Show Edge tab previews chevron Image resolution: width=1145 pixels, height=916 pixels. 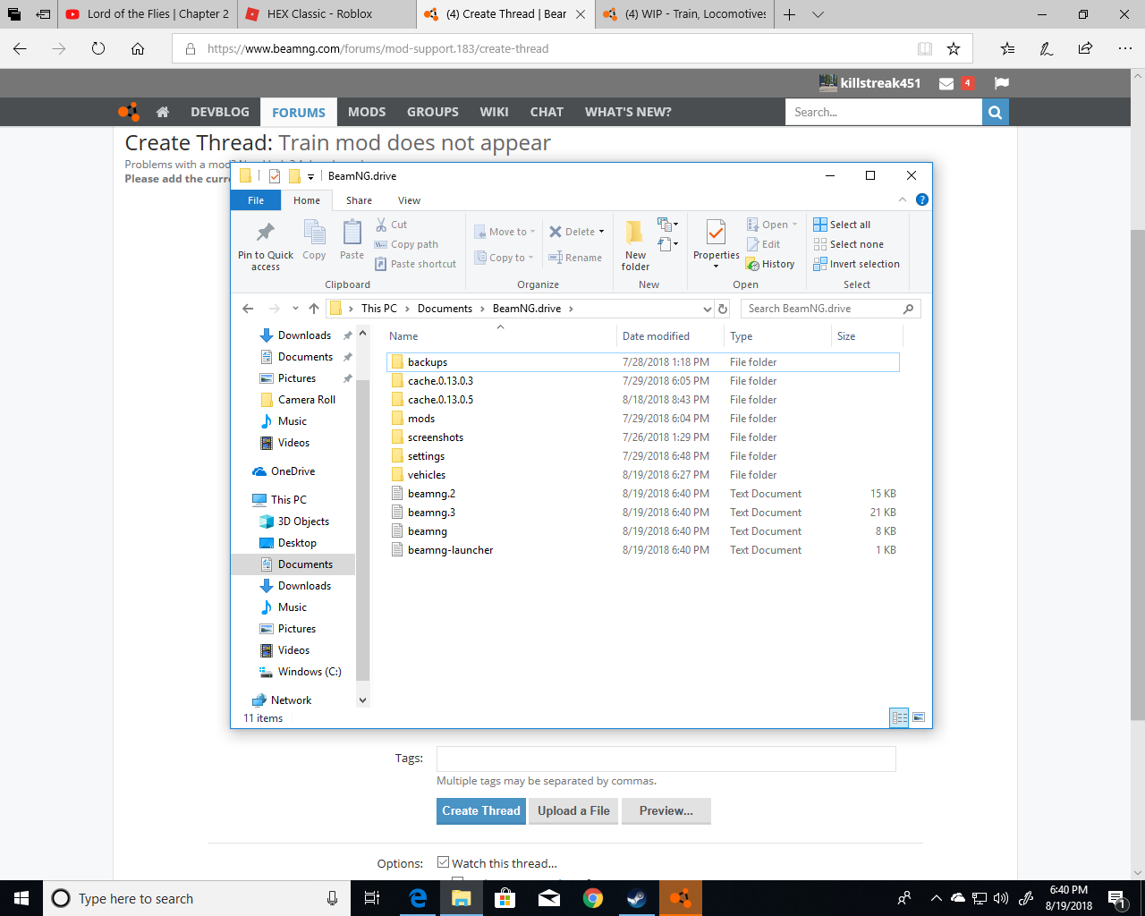818,14
